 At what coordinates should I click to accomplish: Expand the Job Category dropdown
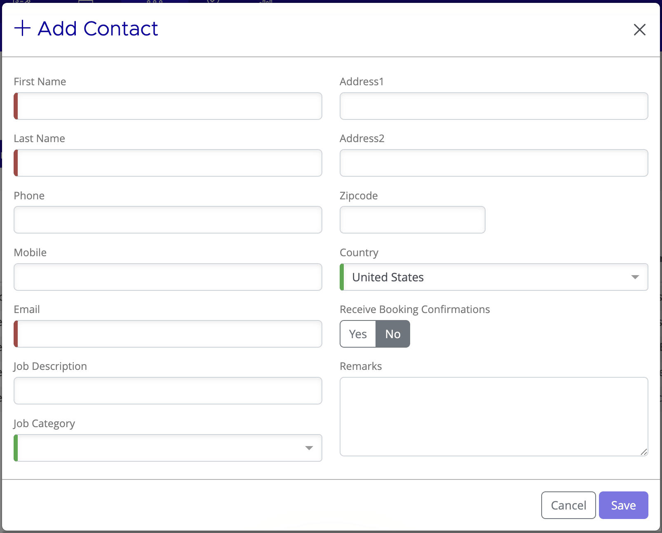pyautogui.click(x=167, y=448)
